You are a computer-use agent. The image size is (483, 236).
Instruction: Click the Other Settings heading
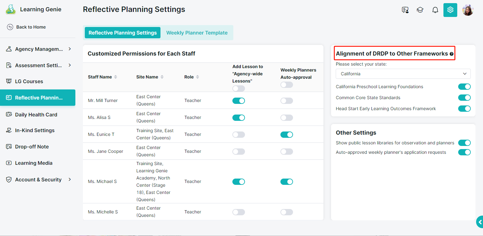click(356, 133)
